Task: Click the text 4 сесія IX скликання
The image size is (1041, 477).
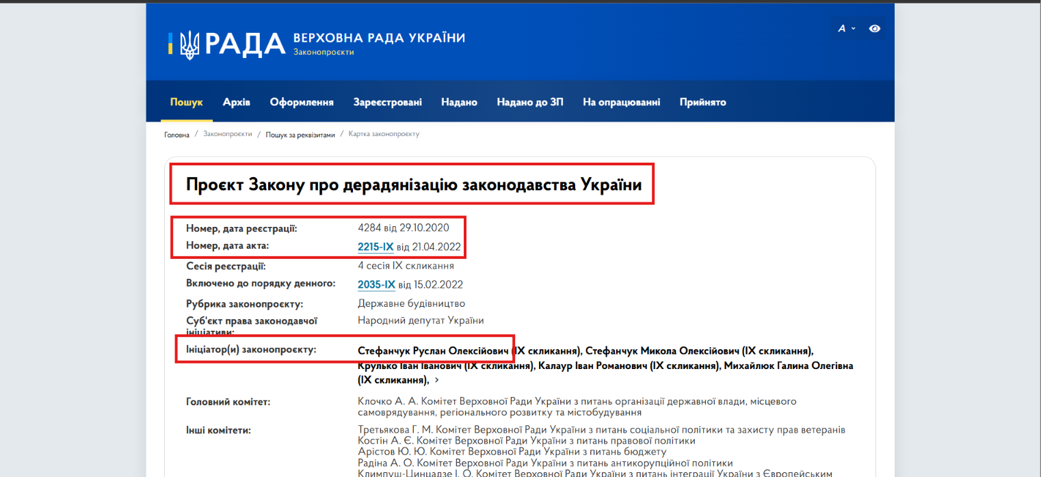Action: 406,266
